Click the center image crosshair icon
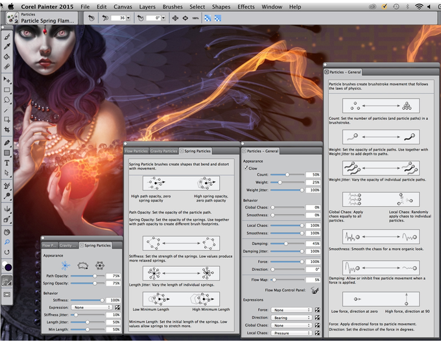This screenshot has height=344, width=441. [x=175, y=18]
